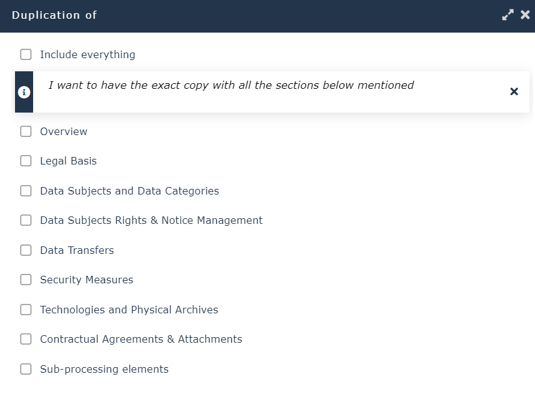Dismiss the info message banner

coord(514,91)
